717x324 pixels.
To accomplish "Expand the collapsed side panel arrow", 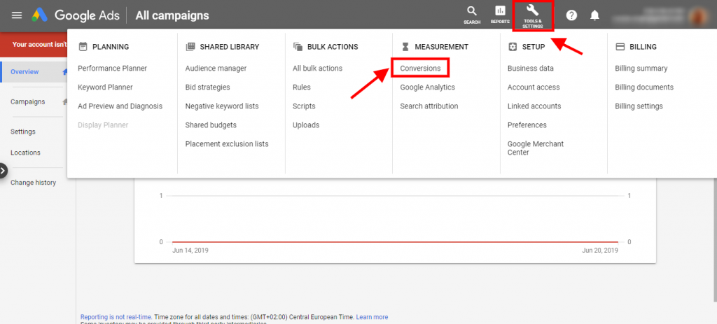I will pyautogui.click(x=3, y=171).
